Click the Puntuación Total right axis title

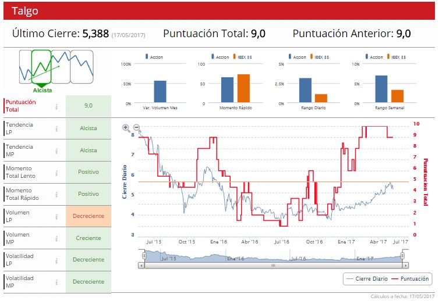click(425, 182)
